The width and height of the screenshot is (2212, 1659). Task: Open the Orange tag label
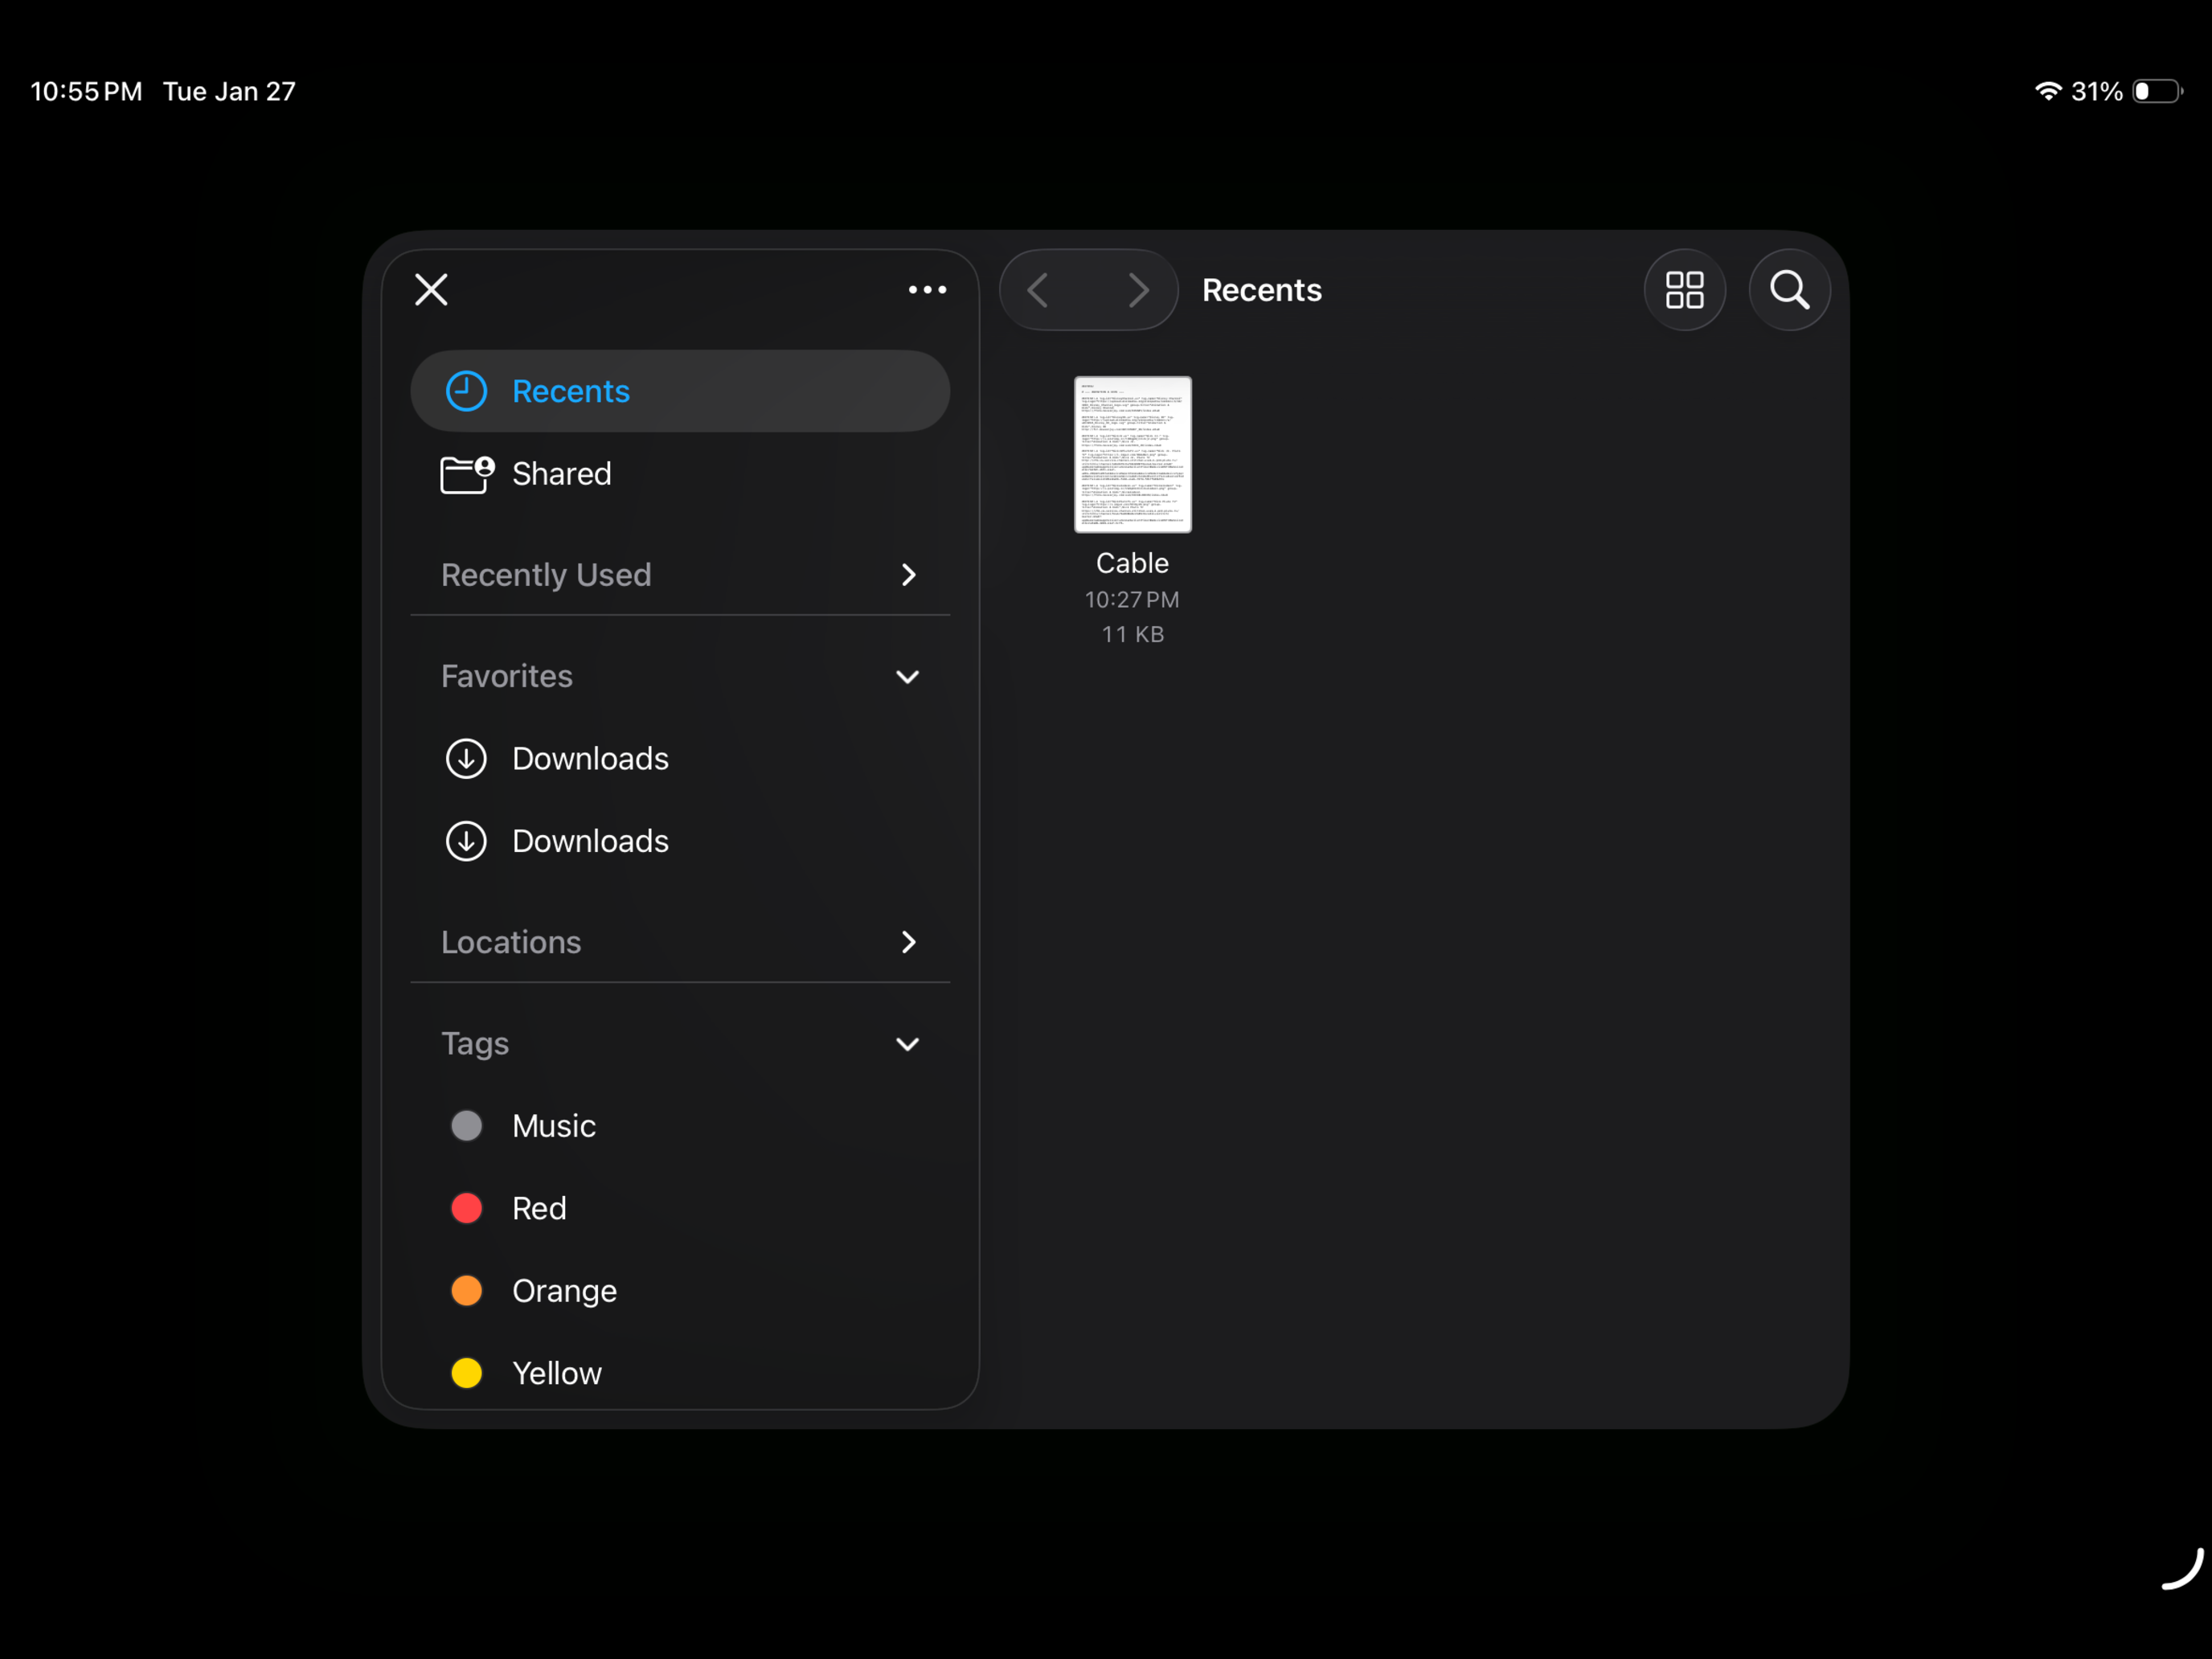pos(564,1291)
